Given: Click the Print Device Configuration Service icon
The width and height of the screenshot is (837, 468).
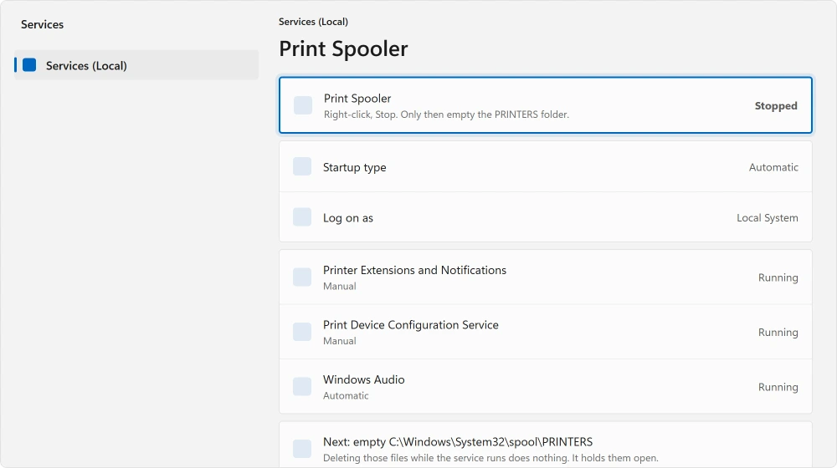Looking at the screenshot, I should (302, 332).
